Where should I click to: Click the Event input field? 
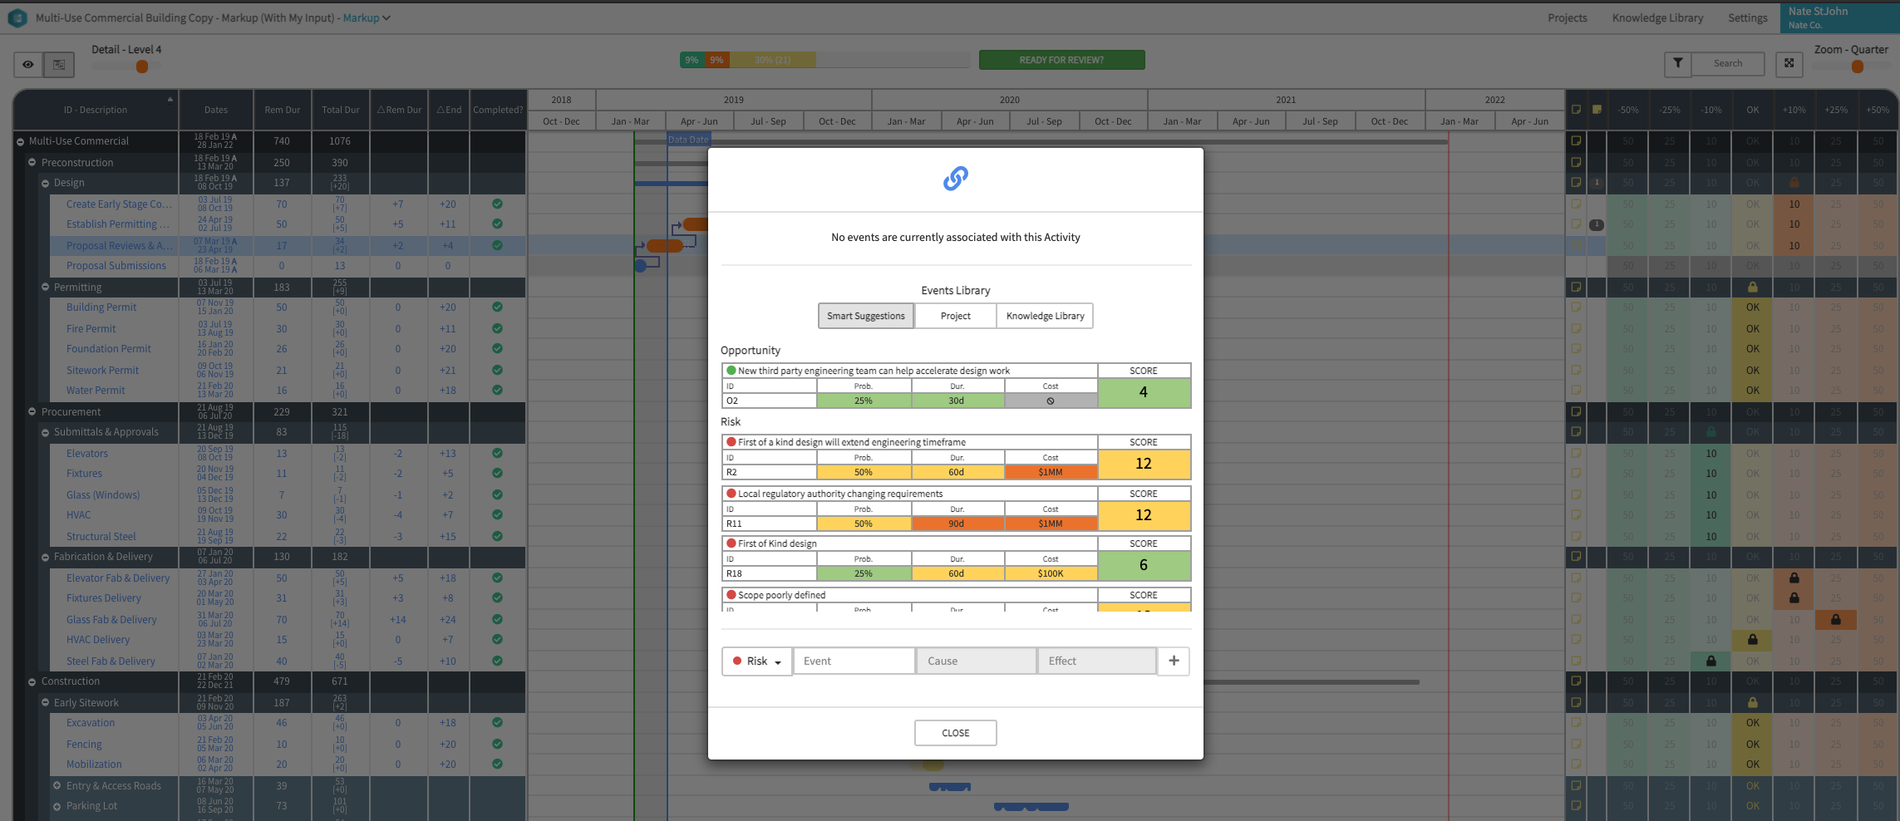coord(853,661)
